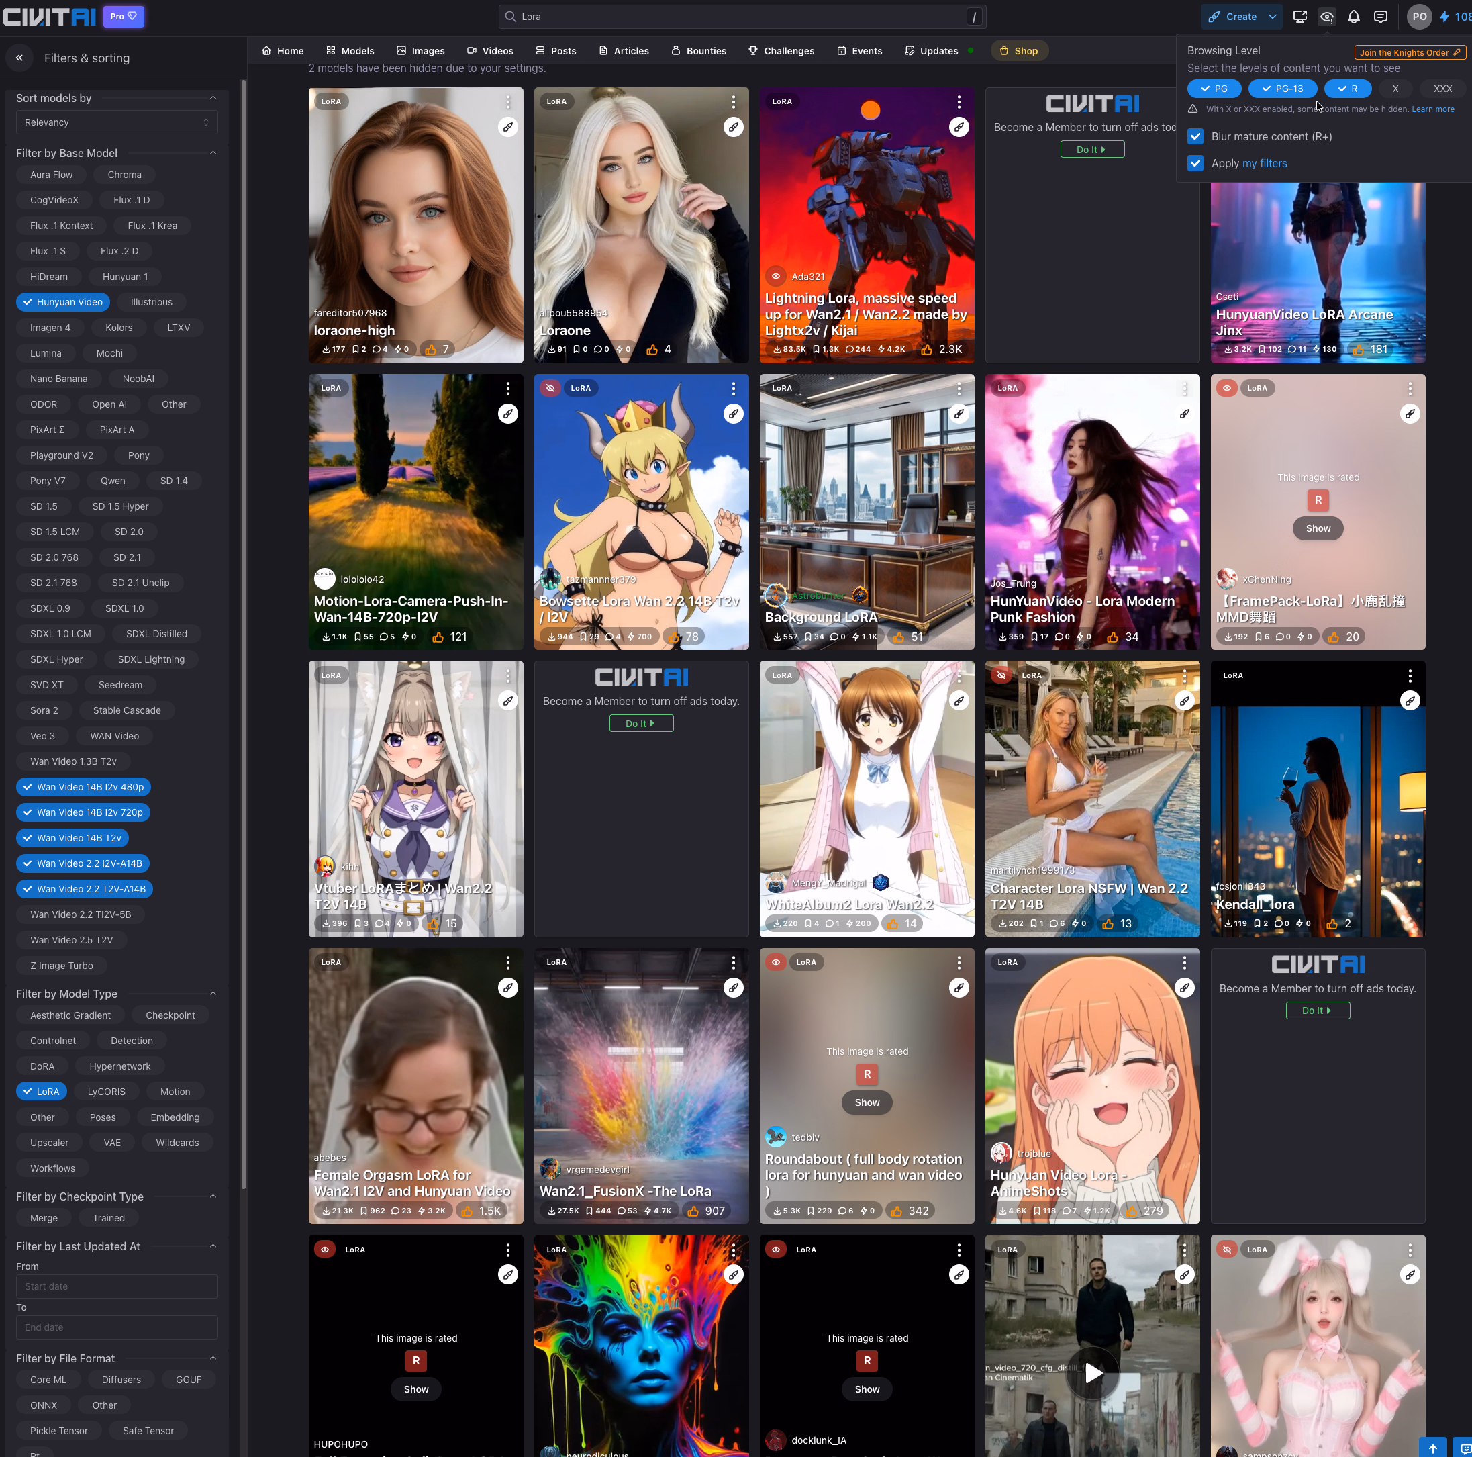Uncheck Blur mature content (R+)

pos(1195,136)
